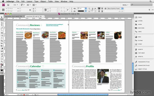The width and height of the screenshot is (154, 96).
Task: Expand the zoom level 76% dropdown
Action: point(15,5)
